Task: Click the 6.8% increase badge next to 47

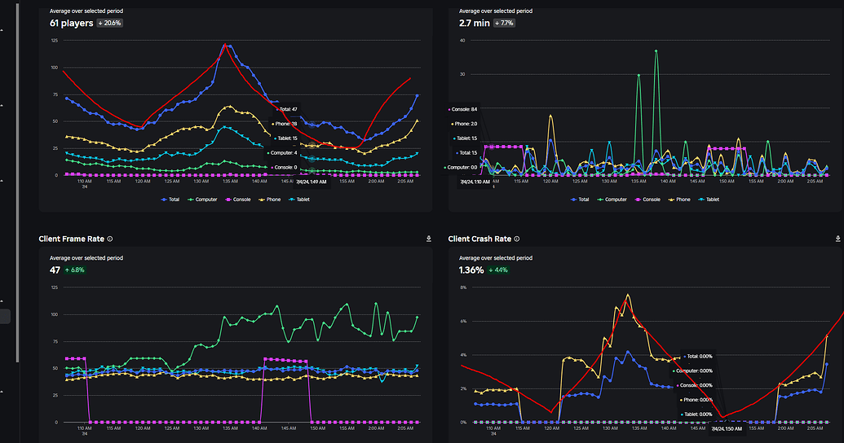Action: [75, 270]
